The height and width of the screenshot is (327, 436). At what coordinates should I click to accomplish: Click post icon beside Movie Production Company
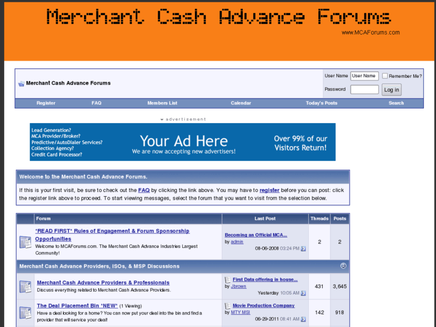pyautogui.click(x=228, y=306)
